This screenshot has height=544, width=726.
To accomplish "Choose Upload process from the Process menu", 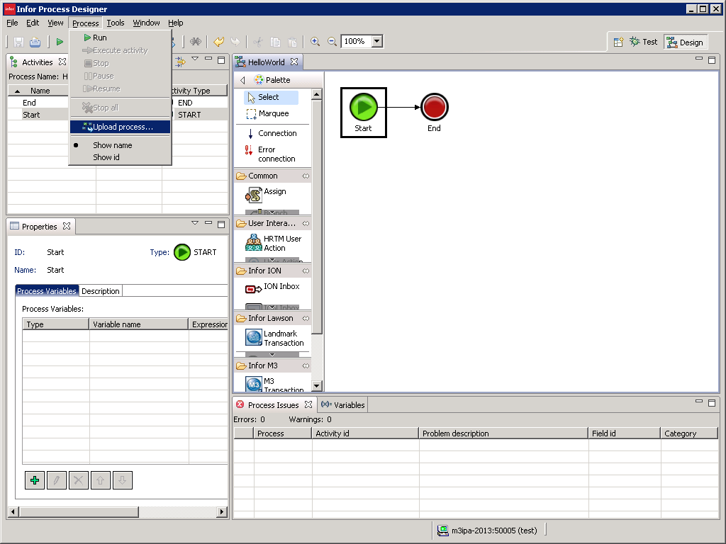I will (x=123, y=127).
